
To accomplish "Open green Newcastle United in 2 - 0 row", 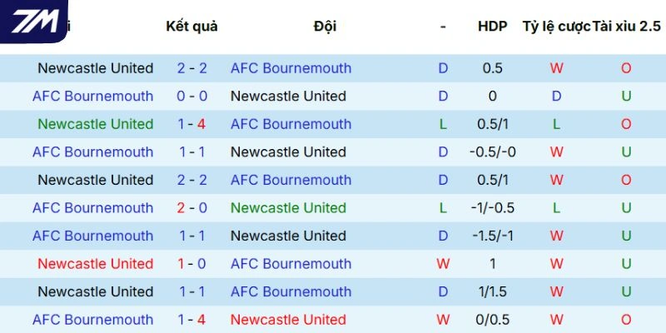I will (x=288, y=208).
